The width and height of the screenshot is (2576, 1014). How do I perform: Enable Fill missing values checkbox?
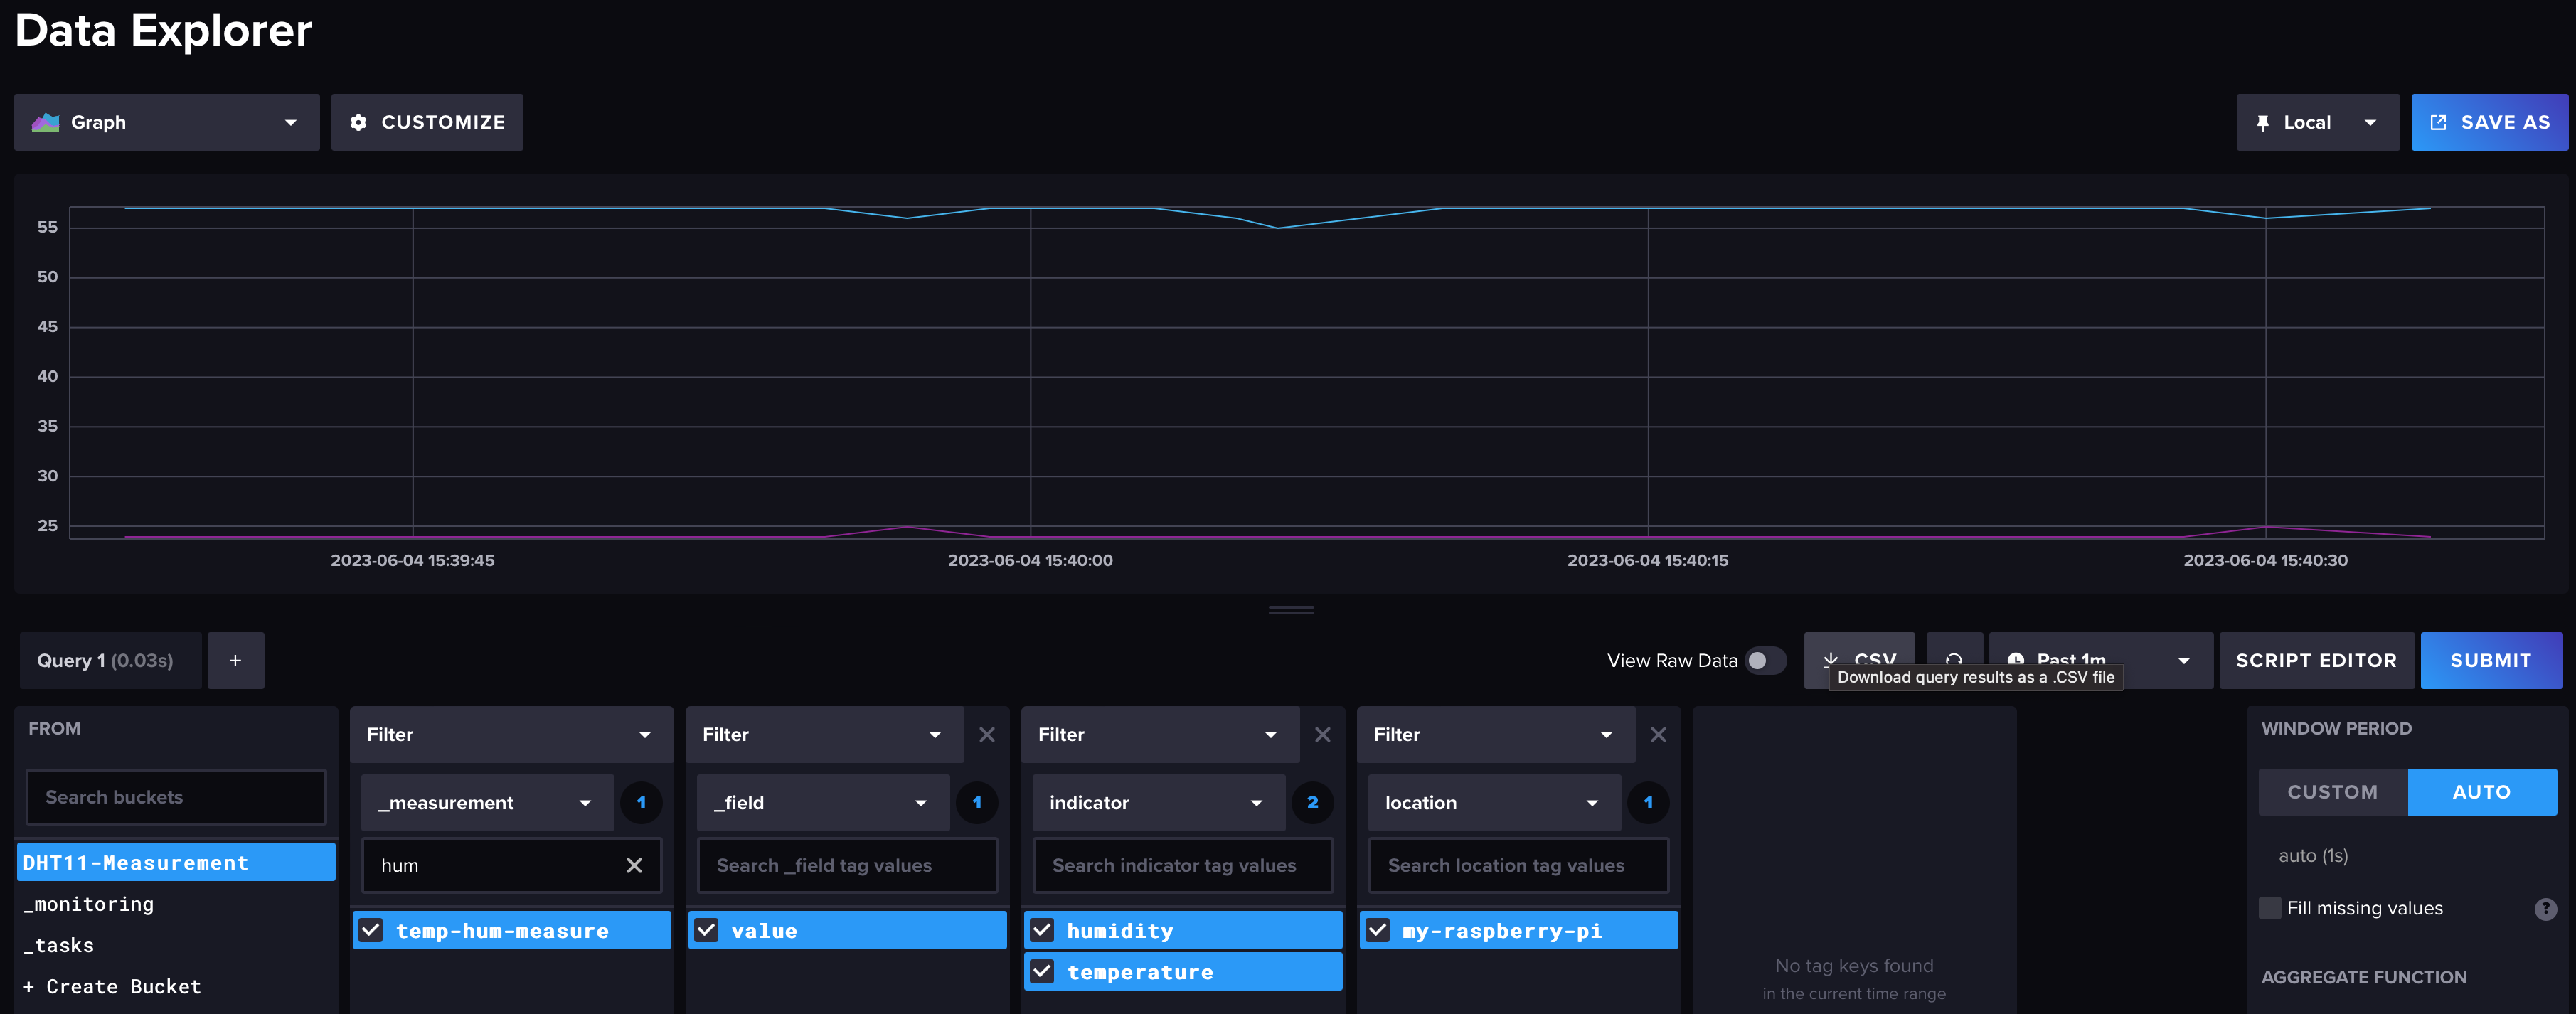[x=2270, y=908]
